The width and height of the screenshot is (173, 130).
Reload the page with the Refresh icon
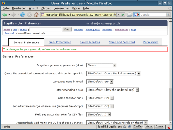click(22, 15)
